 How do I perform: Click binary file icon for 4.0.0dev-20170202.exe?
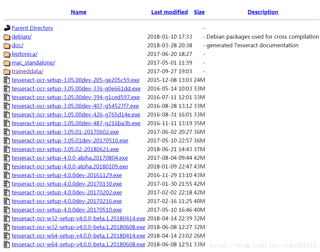[7, 193]
